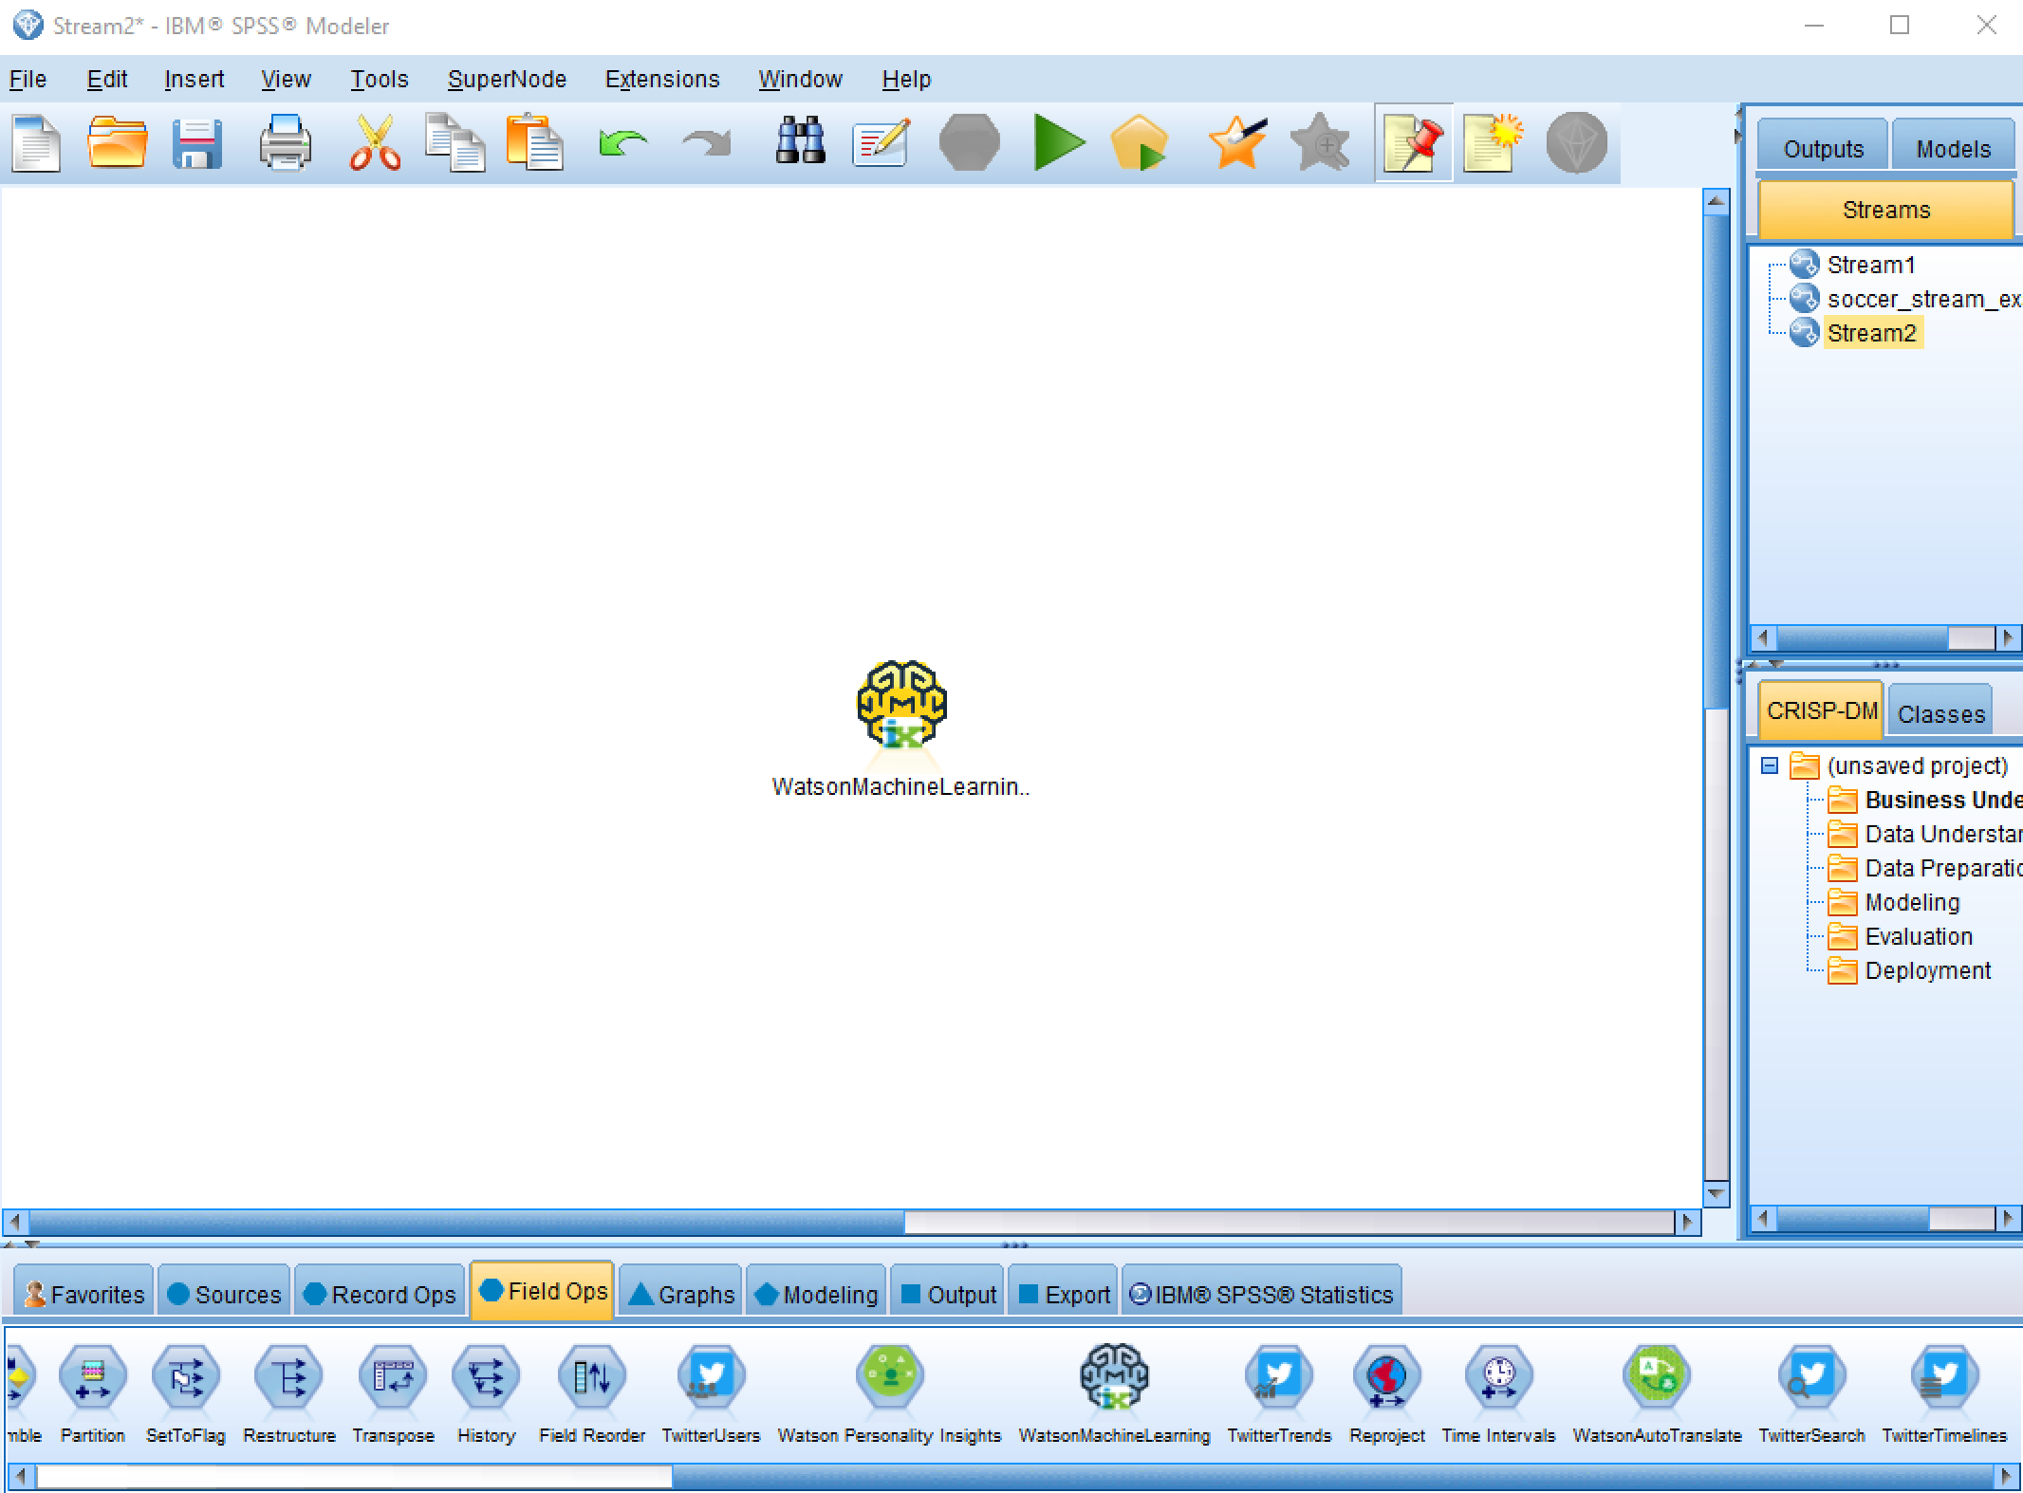Screen dimensions: 2023x1493
Task: Open a stream with the folder icon
Action: tap(117, 143)
